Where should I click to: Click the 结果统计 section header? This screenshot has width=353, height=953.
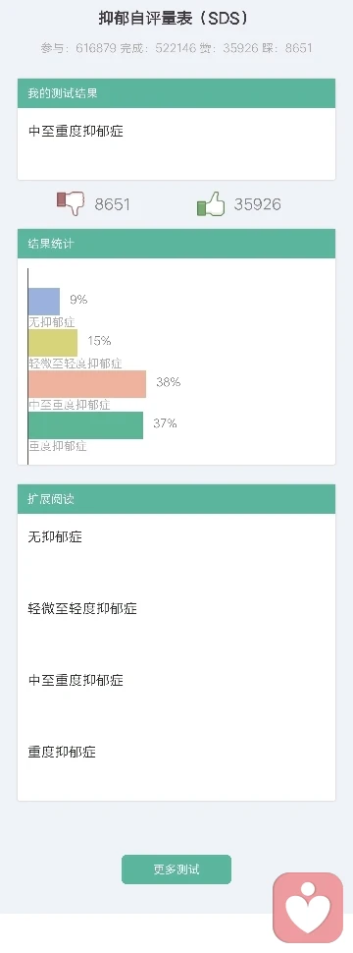tap(176, 244)
